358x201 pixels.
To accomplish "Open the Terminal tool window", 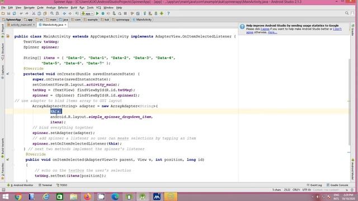I will [x=45, y=185].
